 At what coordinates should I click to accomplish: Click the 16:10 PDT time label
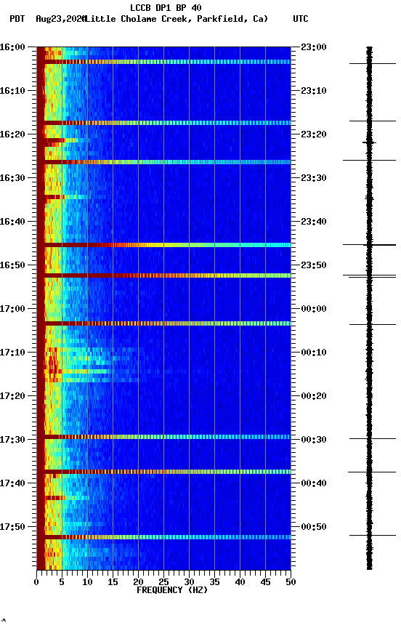pos(12,91)
